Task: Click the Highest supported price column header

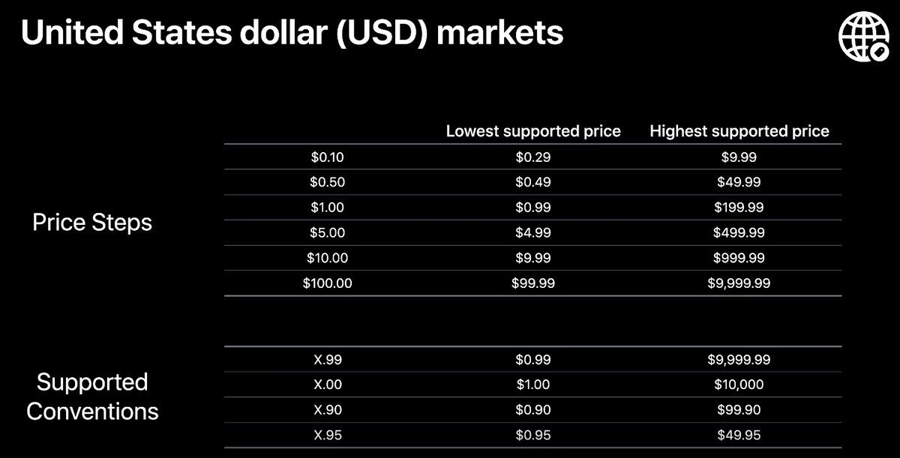Action: tap(739, 131)
